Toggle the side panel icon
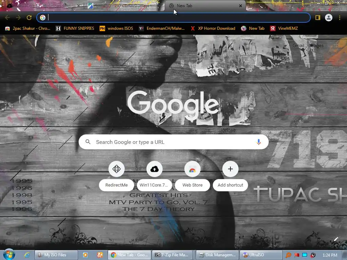The width and height of the screenshot is (347, 260). (318, 18)
